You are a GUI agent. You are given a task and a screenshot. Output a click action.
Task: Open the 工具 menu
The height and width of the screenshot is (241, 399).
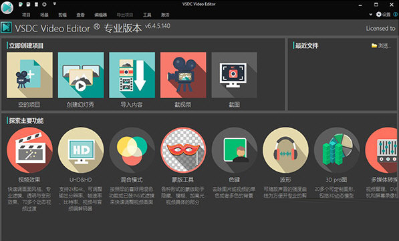(x=147, y=15)
